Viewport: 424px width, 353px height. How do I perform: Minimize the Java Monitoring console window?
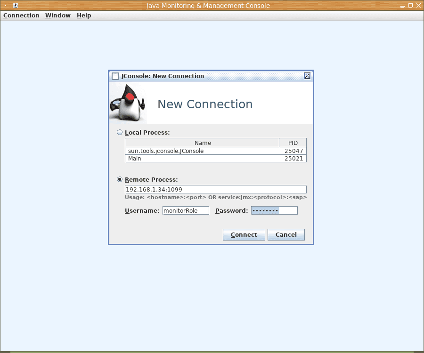[x=402, y=6]
